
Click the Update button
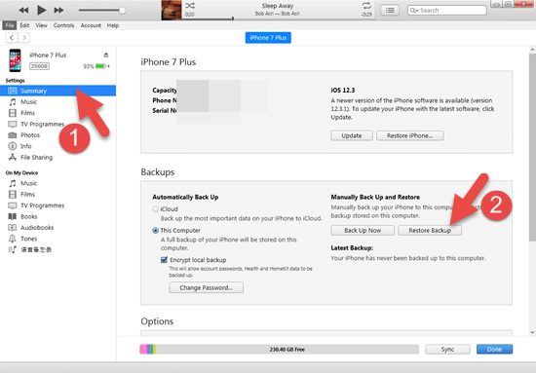pyautogui.click(x=352, y=135)
